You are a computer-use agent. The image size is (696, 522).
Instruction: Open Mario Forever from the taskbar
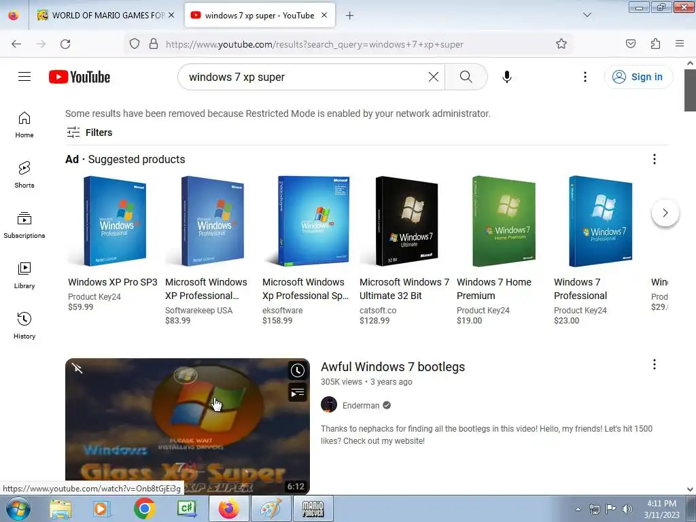pyautogui.click(x=313, y=508)
